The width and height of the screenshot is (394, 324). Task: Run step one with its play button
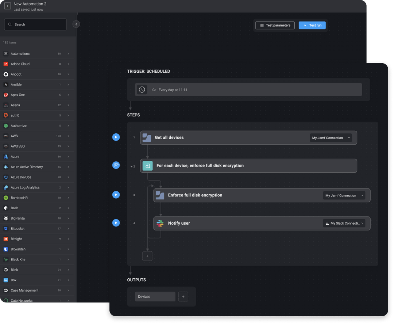click(x=116, y=137)
